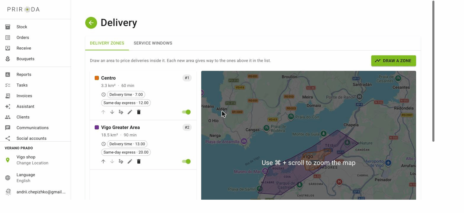Click the Aeroporto de Vigo map marker
The image size is (464, 213).
tap(388, 163)
